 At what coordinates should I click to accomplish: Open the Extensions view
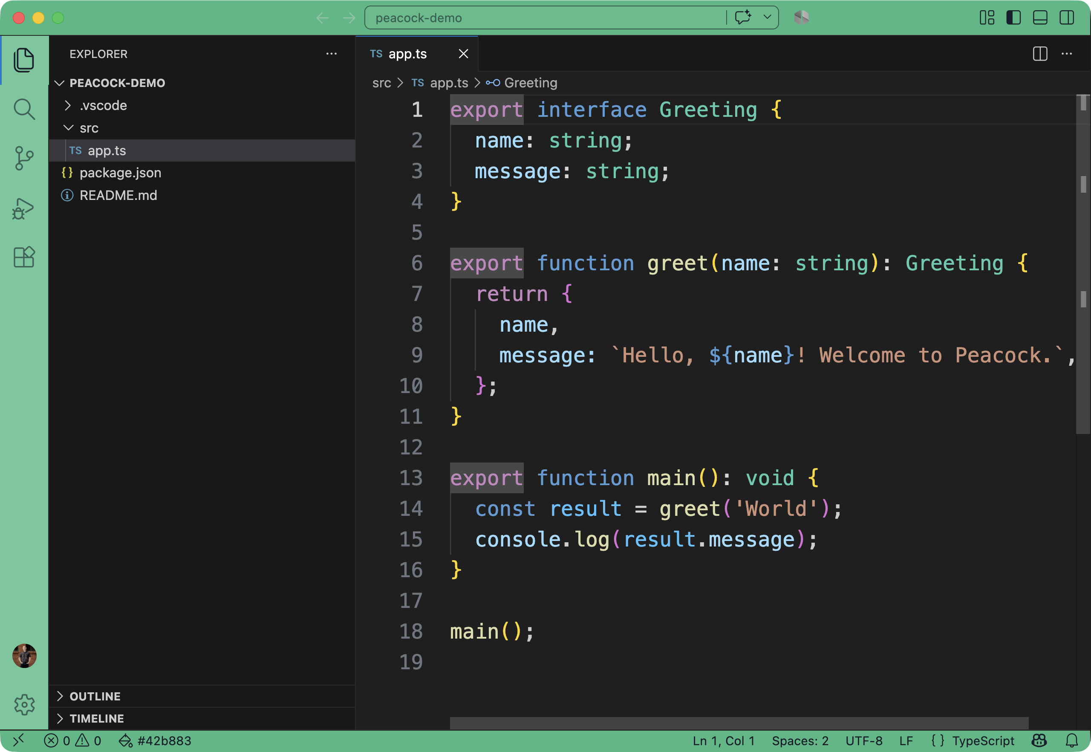tap(24, 257)
